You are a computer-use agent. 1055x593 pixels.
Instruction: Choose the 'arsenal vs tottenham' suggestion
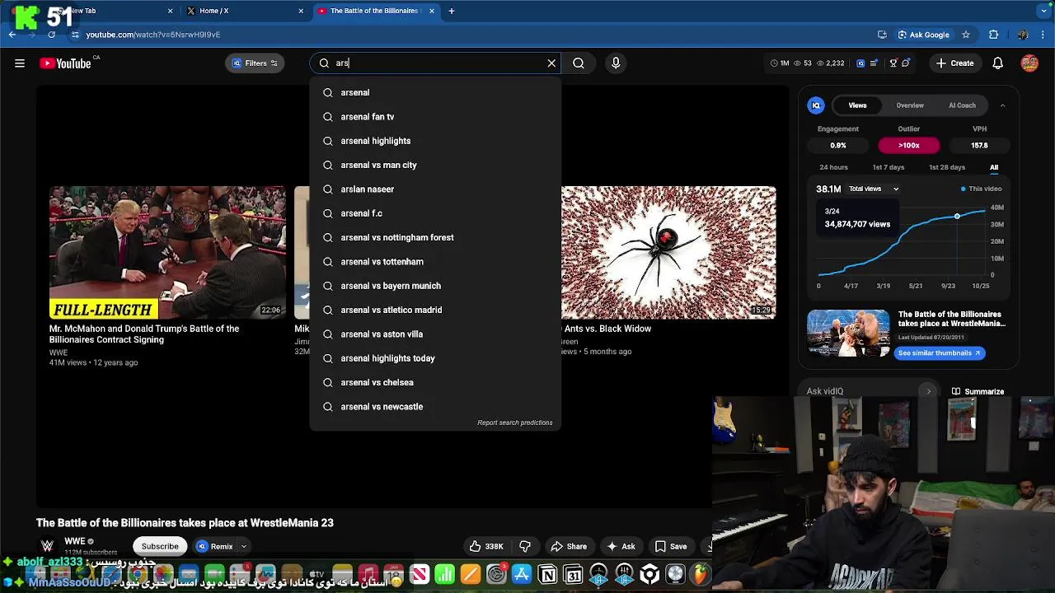click(x=435, y=262)
